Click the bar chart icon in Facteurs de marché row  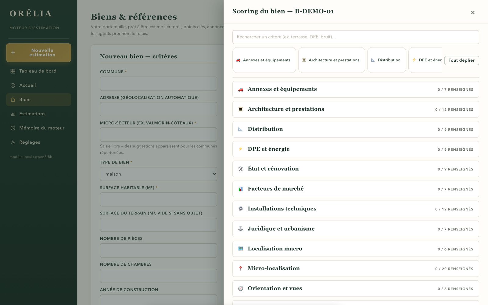tap(241, 189)
